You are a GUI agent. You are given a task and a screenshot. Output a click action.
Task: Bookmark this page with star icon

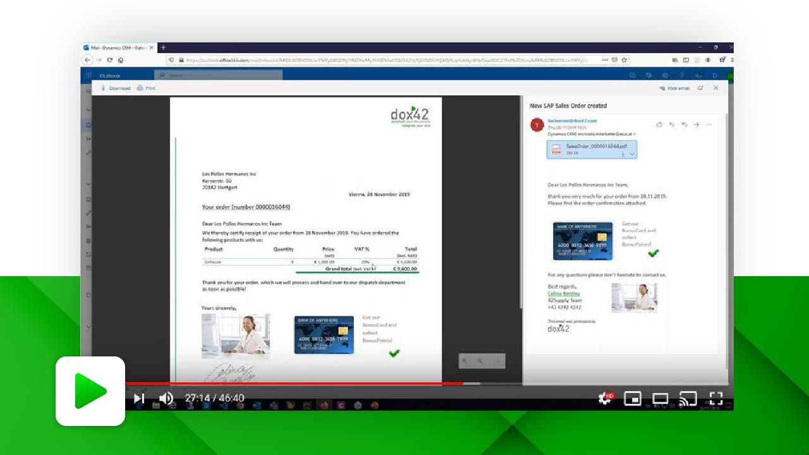click(624, 60)
